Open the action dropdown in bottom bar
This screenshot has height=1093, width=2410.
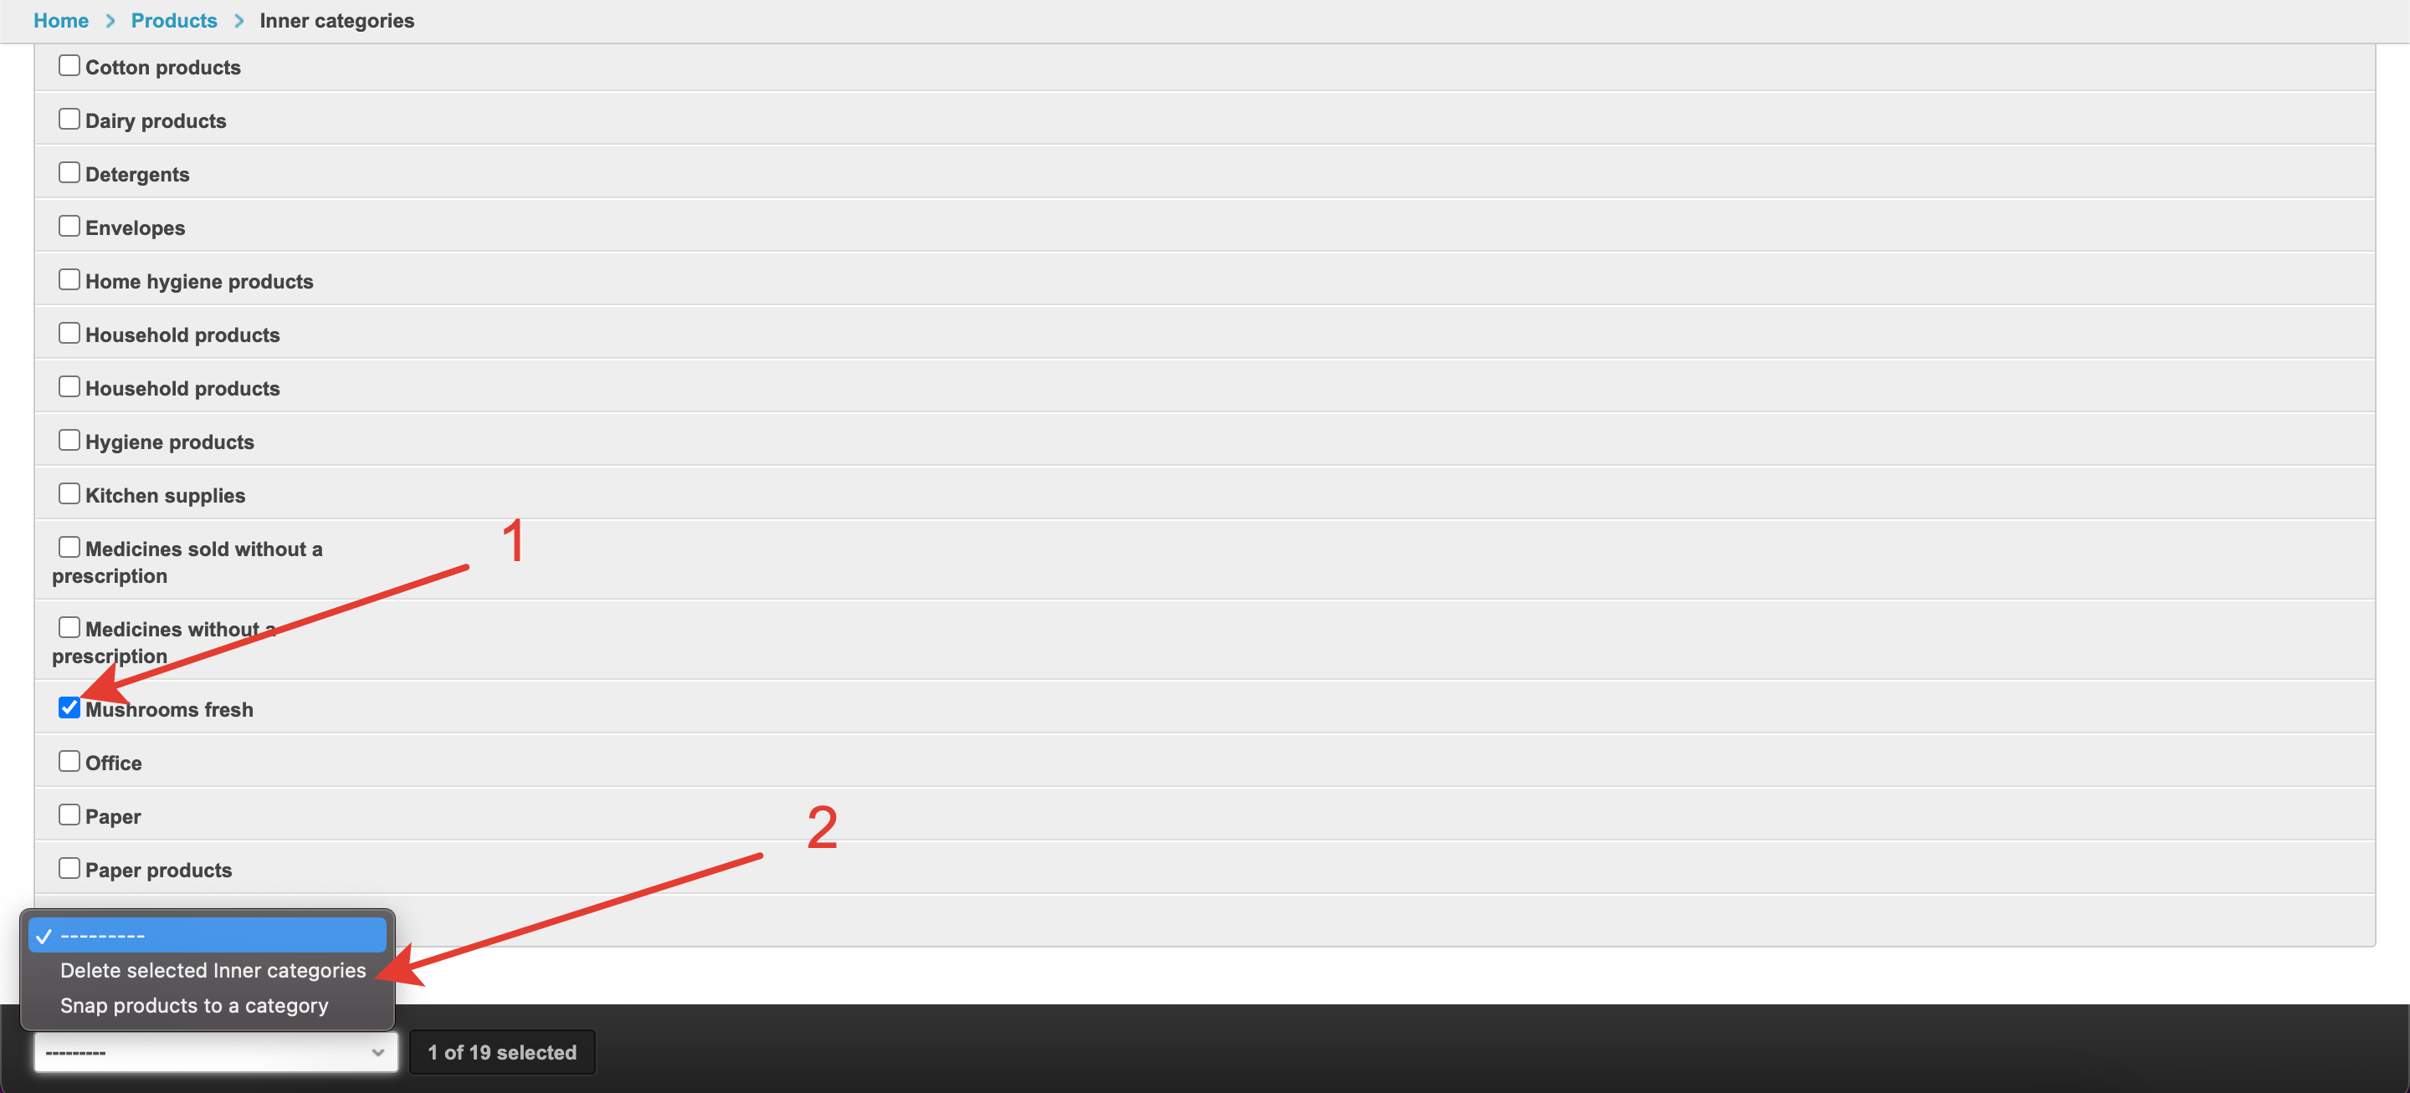pos(215,1052)
